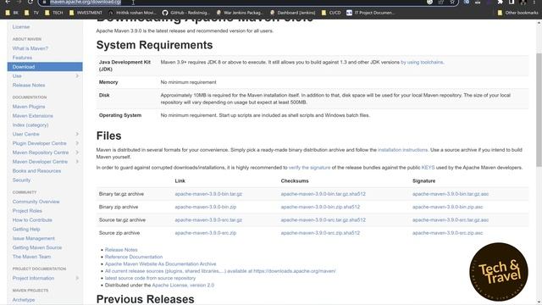Open Maven Extensions in the sidebar

click(x=33, y=116)
